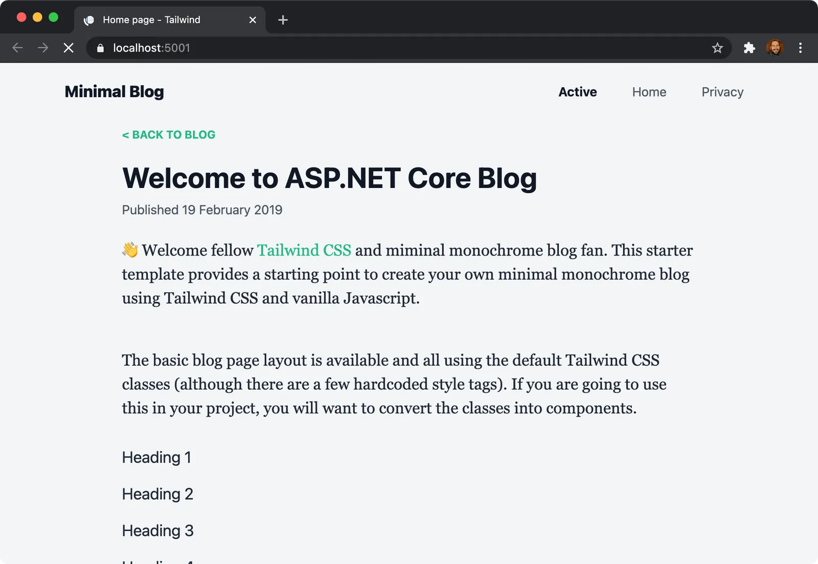Select the Home page - Tailwind tab

(x=170, y=20)
